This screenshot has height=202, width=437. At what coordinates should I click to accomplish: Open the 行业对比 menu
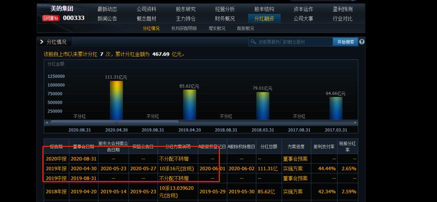click(343, 19)
